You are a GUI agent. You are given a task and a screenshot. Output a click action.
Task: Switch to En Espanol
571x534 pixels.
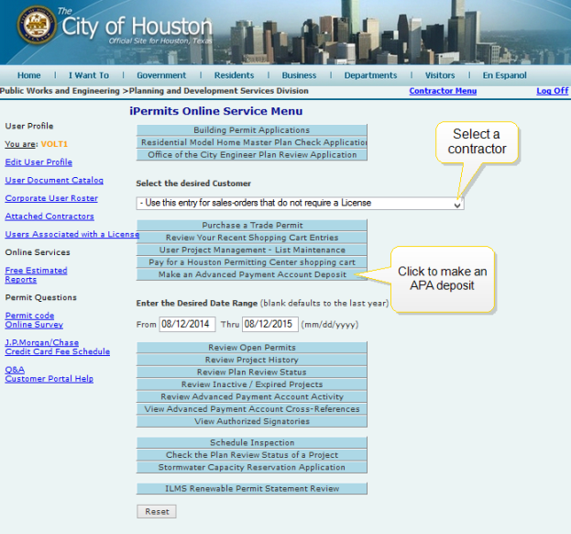pos(504,75)
